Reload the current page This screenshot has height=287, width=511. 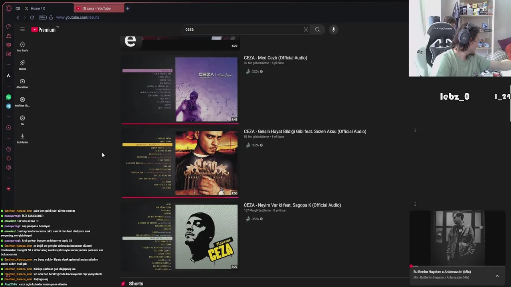click(x=32, y=18)
